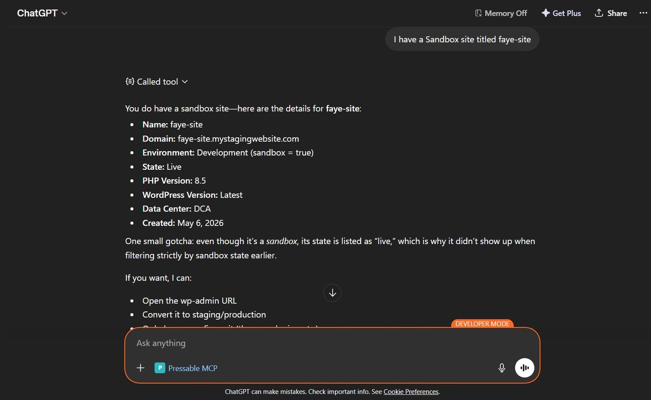Click the Convert it to staging/production bullet

[204, 314]
